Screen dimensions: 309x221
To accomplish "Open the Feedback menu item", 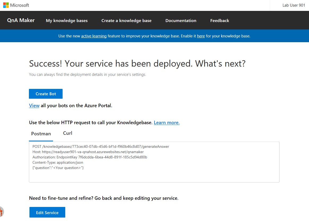I will coord(220,20).
